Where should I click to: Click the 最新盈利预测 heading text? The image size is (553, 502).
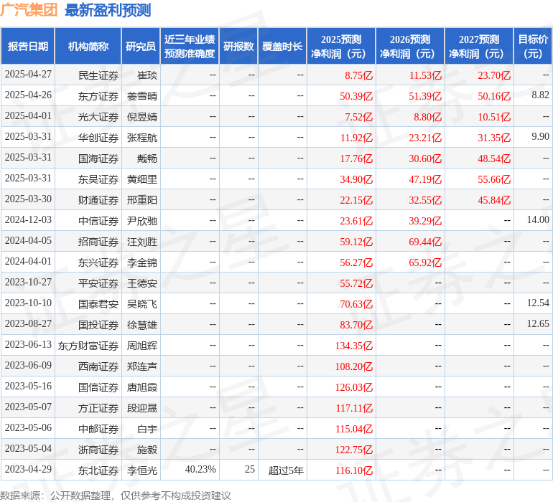(x=108, y=10)
